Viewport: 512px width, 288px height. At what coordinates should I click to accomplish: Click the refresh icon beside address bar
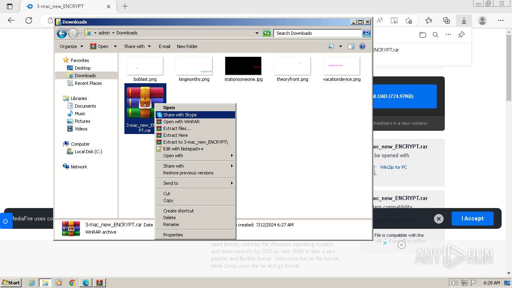point(267,33)
